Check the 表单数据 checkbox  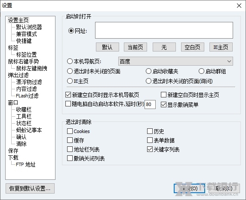coord(150,140)
